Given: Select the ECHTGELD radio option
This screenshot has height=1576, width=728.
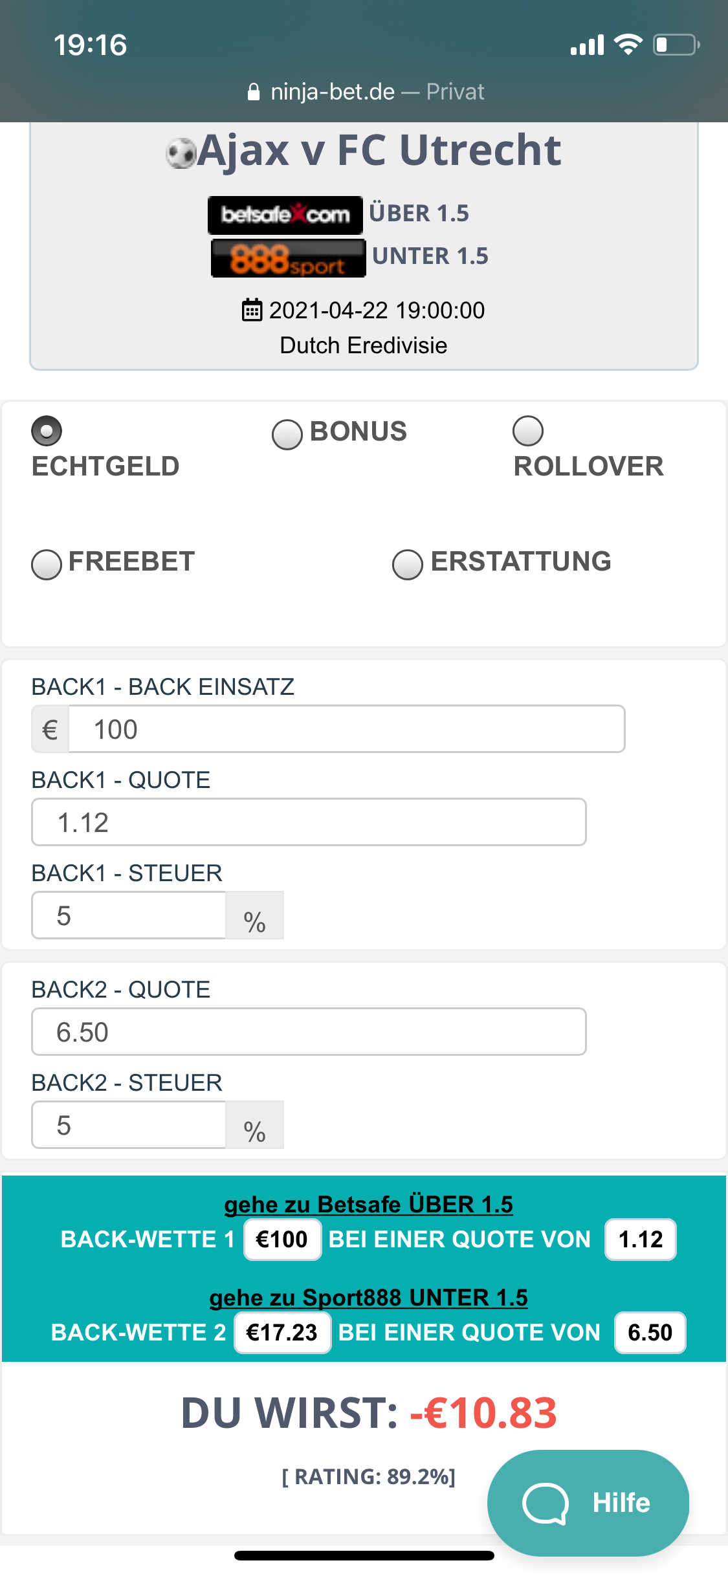Looking at the screenshot, I should tap(47, 431).
